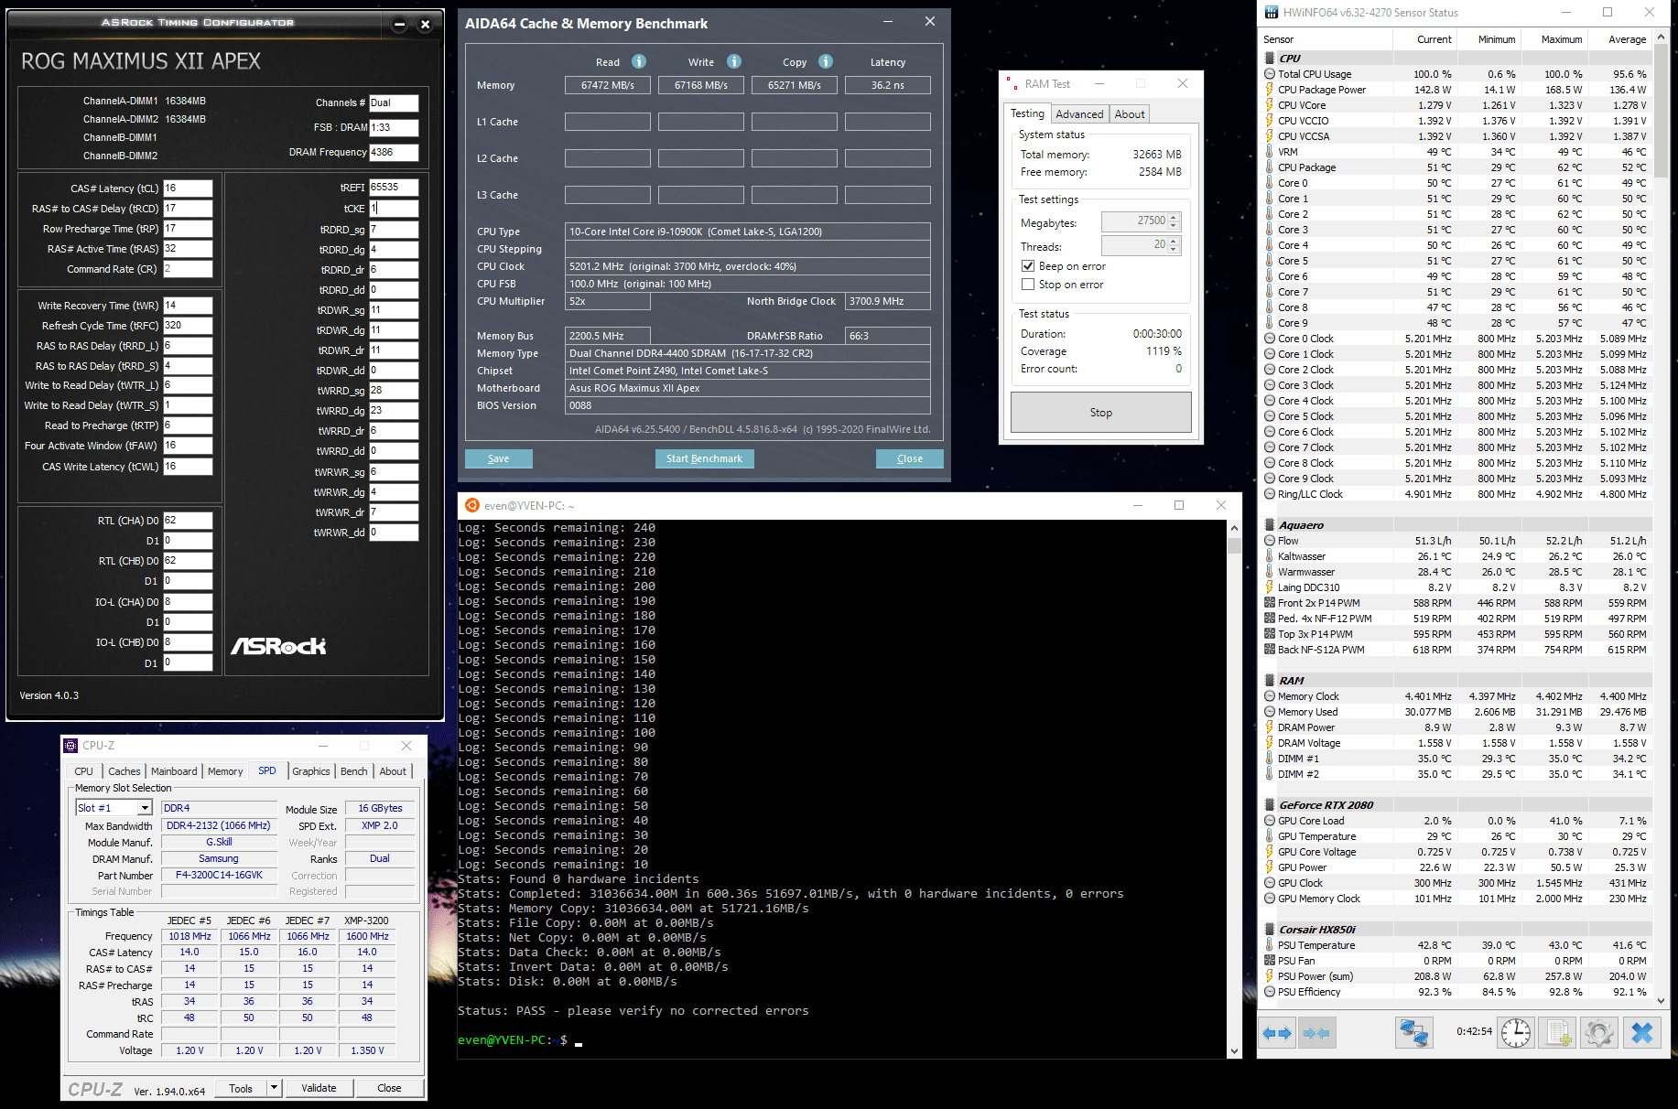Click the Ring/LLC Clock sensor row
The height and width of the screenshot is (1109, 1678).
(x=1457, y=494)
